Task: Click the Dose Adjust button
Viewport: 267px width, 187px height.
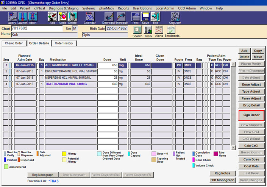Action: click(251, 84)
